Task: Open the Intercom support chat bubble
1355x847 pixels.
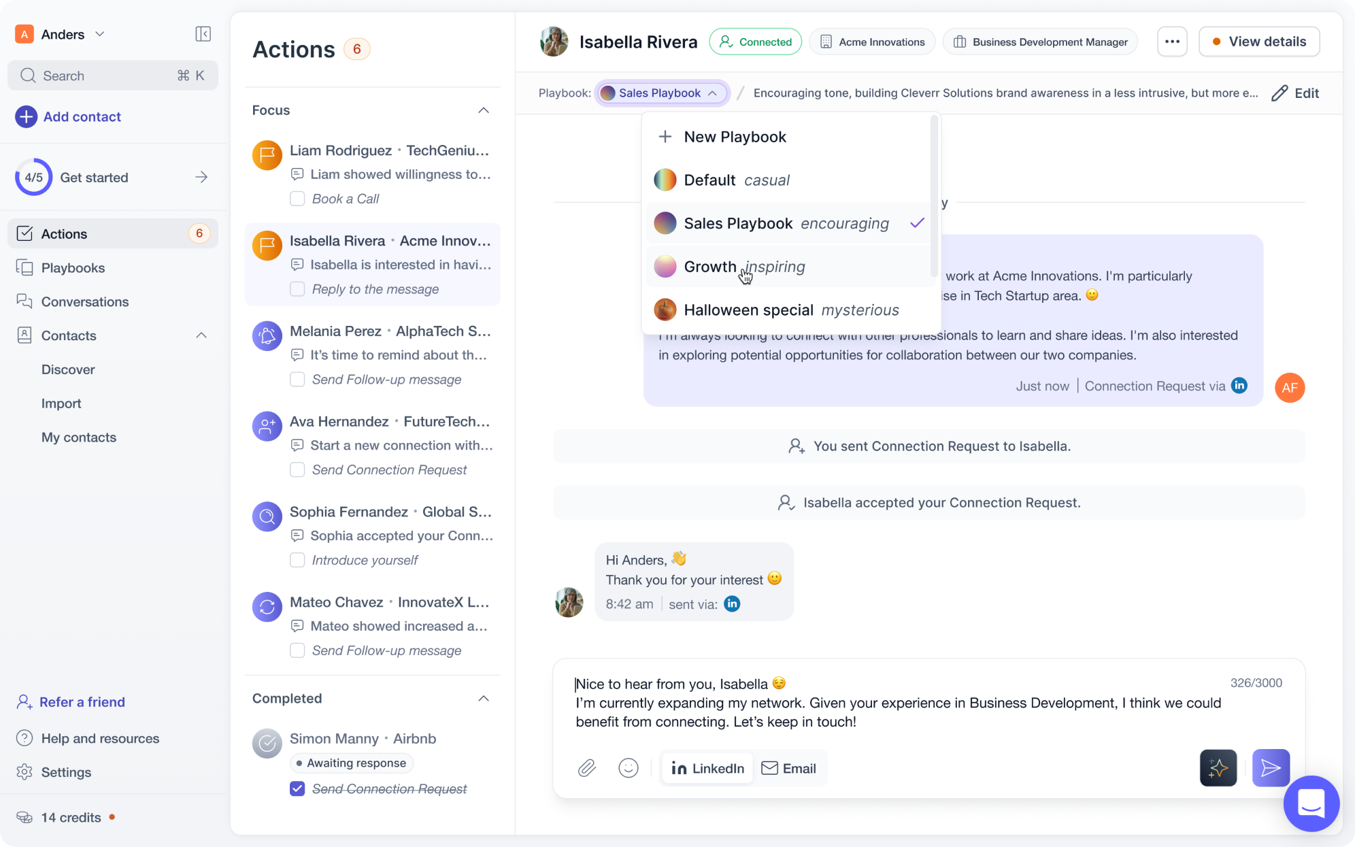Action: click(1311, 803)
